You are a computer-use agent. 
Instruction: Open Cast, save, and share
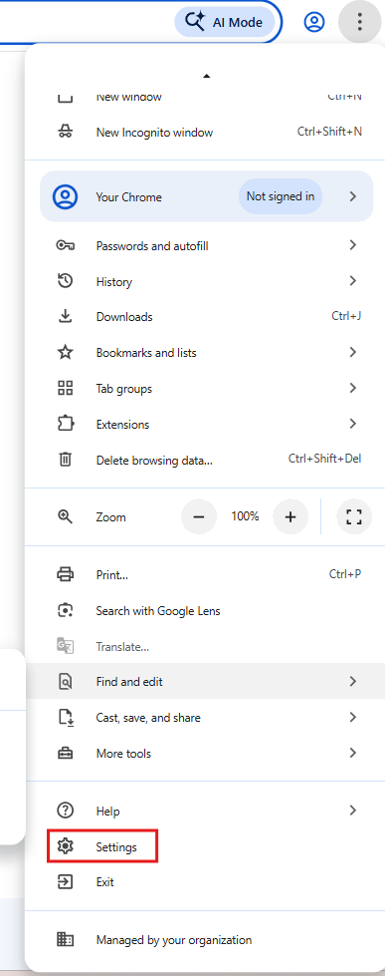206,718
